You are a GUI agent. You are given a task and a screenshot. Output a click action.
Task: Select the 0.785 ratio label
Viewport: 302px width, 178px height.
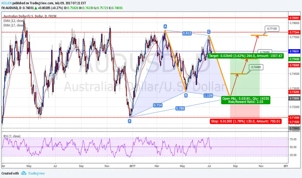(x=180, y=108)
